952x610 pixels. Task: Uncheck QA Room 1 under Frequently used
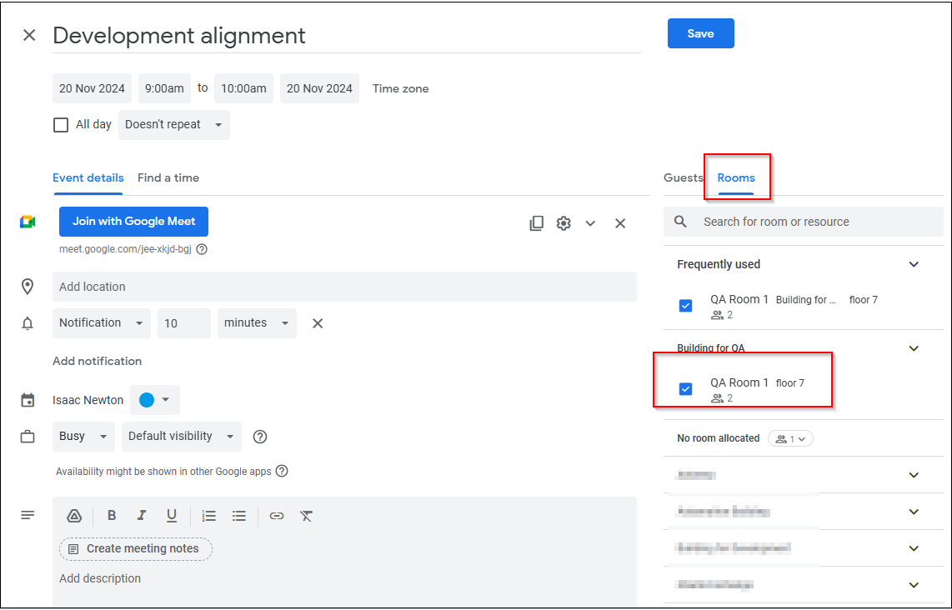pyautogui.click(x=685, y=305)
